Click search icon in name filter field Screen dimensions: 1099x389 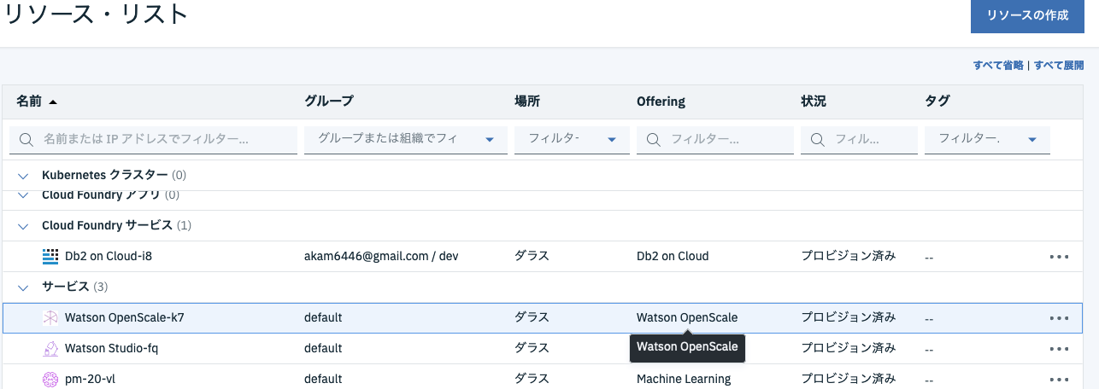(26, 139)
